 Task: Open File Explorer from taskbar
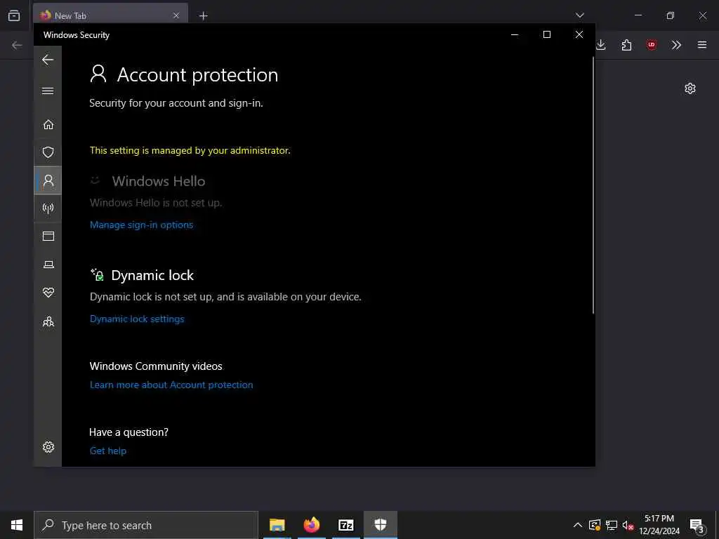[277, 525]
